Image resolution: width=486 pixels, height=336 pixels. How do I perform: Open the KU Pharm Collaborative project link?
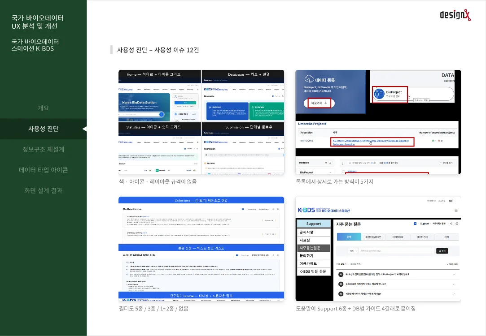371,142
